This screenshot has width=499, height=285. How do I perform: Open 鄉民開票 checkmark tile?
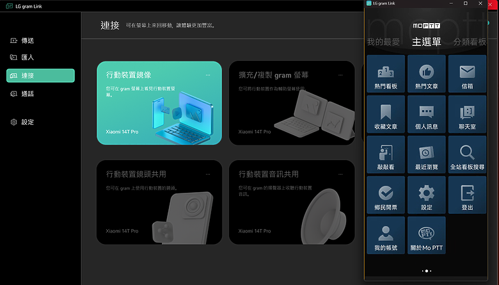coord(386,195)
